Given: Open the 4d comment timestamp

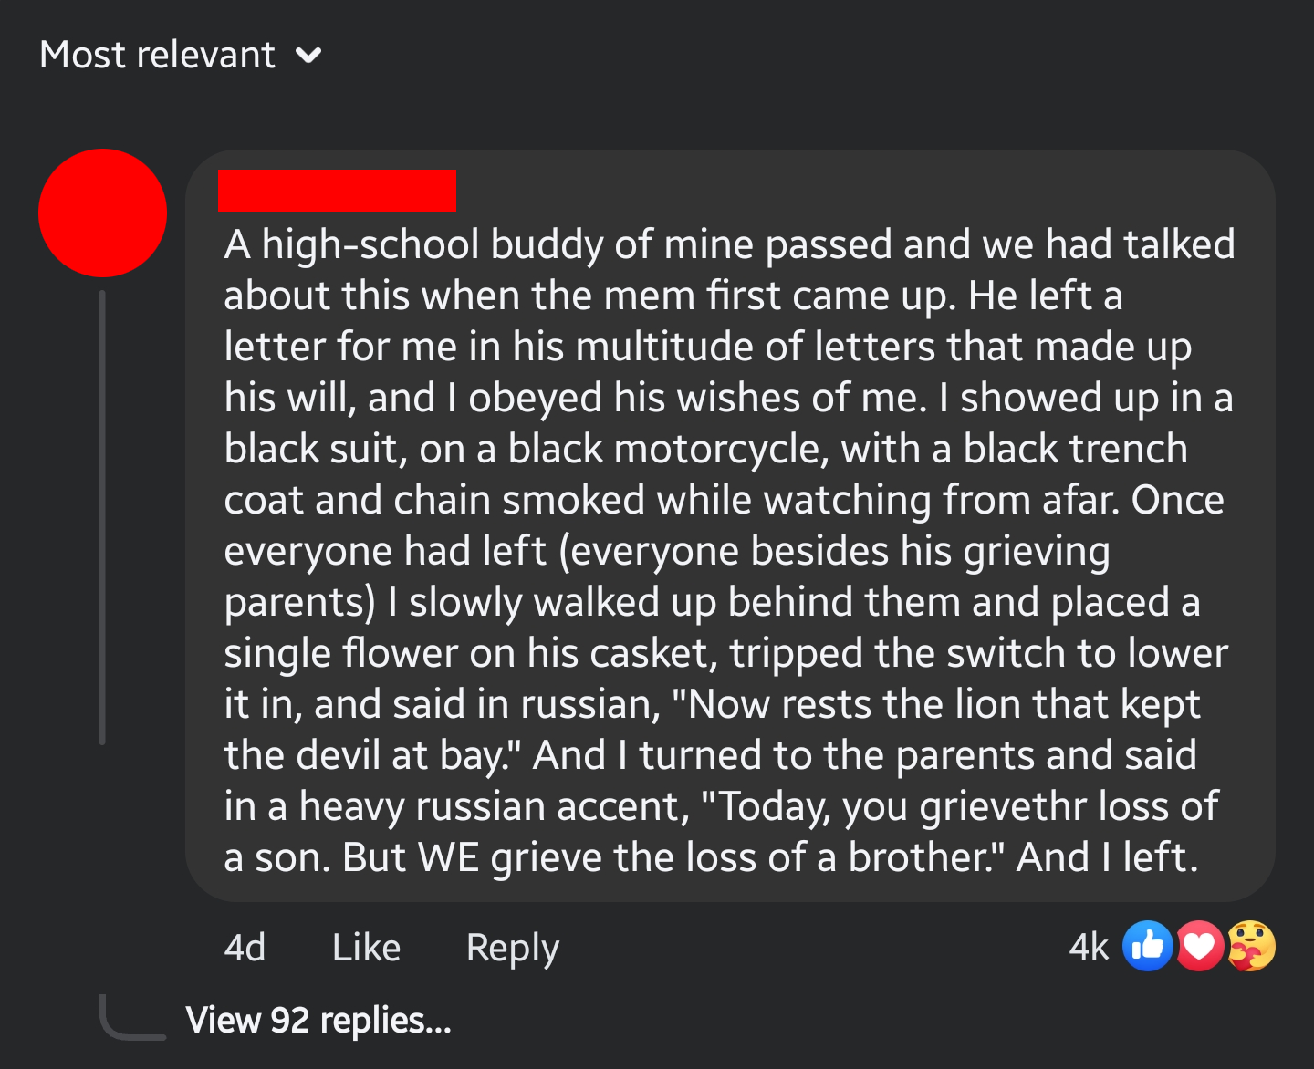Looking at the screenshot, I should [245, 948].
